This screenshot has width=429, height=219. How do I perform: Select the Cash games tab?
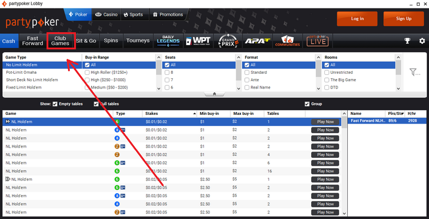pos(9,41)
